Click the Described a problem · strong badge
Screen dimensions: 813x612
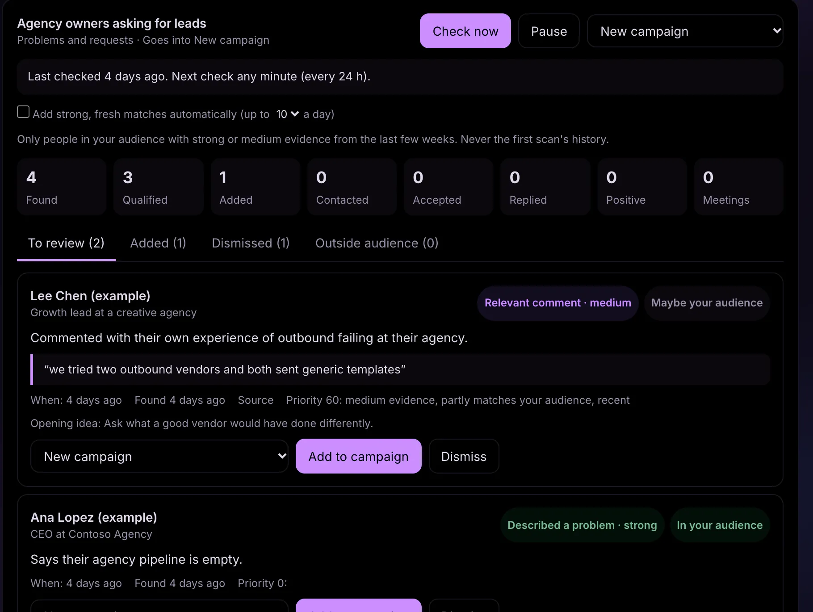(582, 525)
